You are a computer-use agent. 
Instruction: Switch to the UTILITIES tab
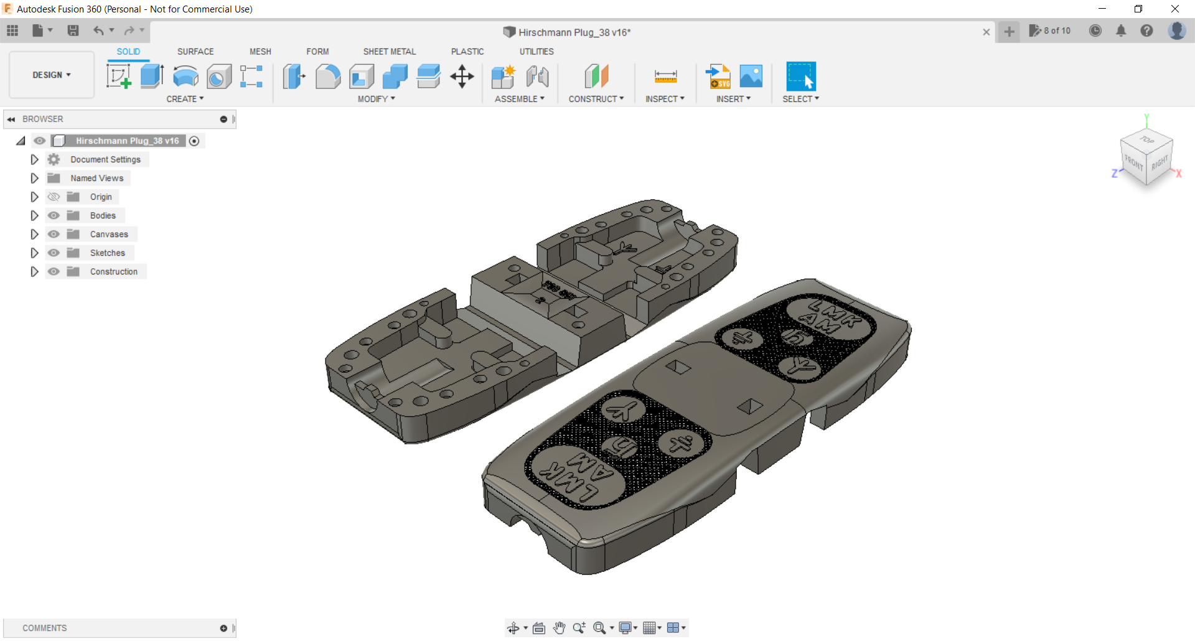[537, 52]
